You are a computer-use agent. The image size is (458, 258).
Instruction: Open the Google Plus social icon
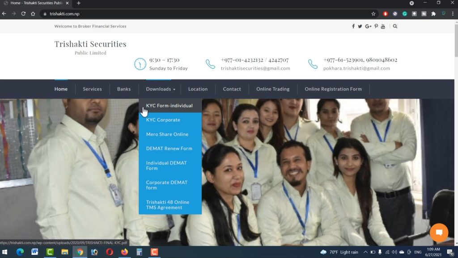click(x=368, y=26)
